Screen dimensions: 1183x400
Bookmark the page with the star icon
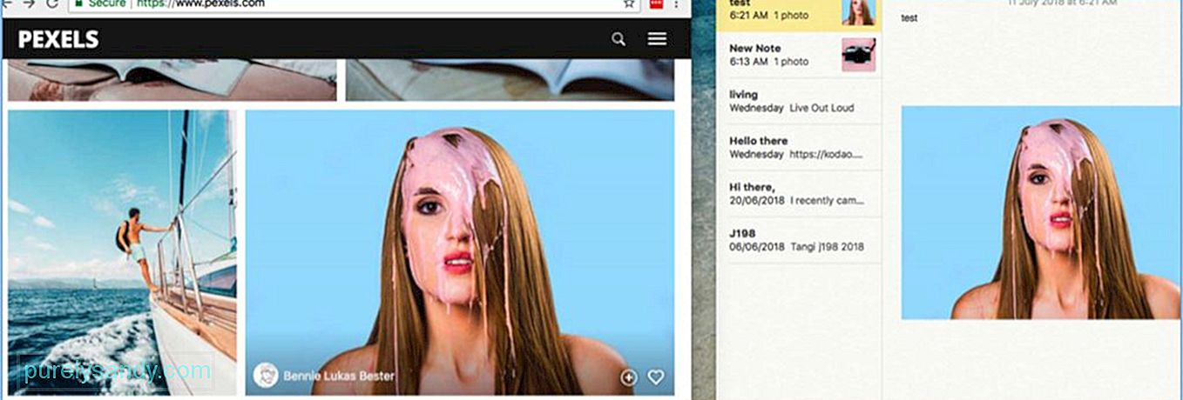tap(628, 4)
